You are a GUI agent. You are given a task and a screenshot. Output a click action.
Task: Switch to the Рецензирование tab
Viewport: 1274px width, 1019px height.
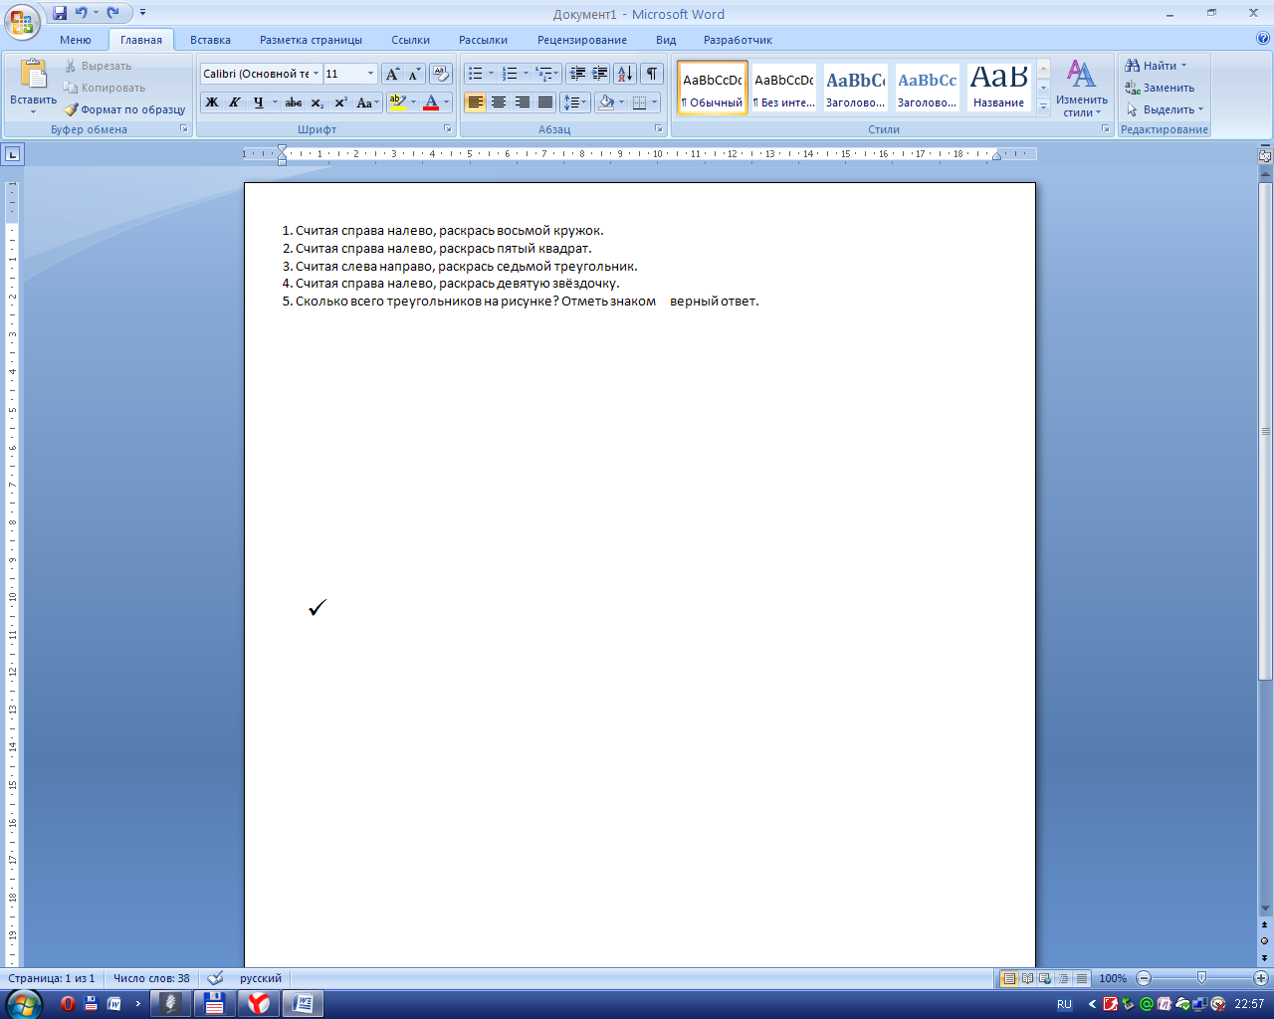click(x=582, y=40)
